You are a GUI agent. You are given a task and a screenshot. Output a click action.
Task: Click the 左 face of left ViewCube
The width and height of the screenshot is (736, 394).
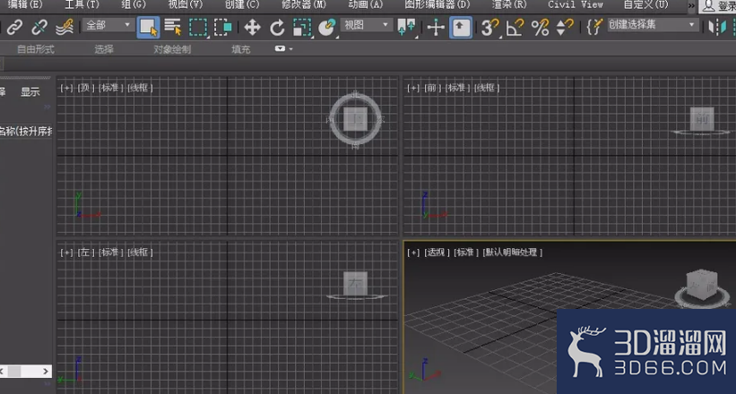click(355, 284)
